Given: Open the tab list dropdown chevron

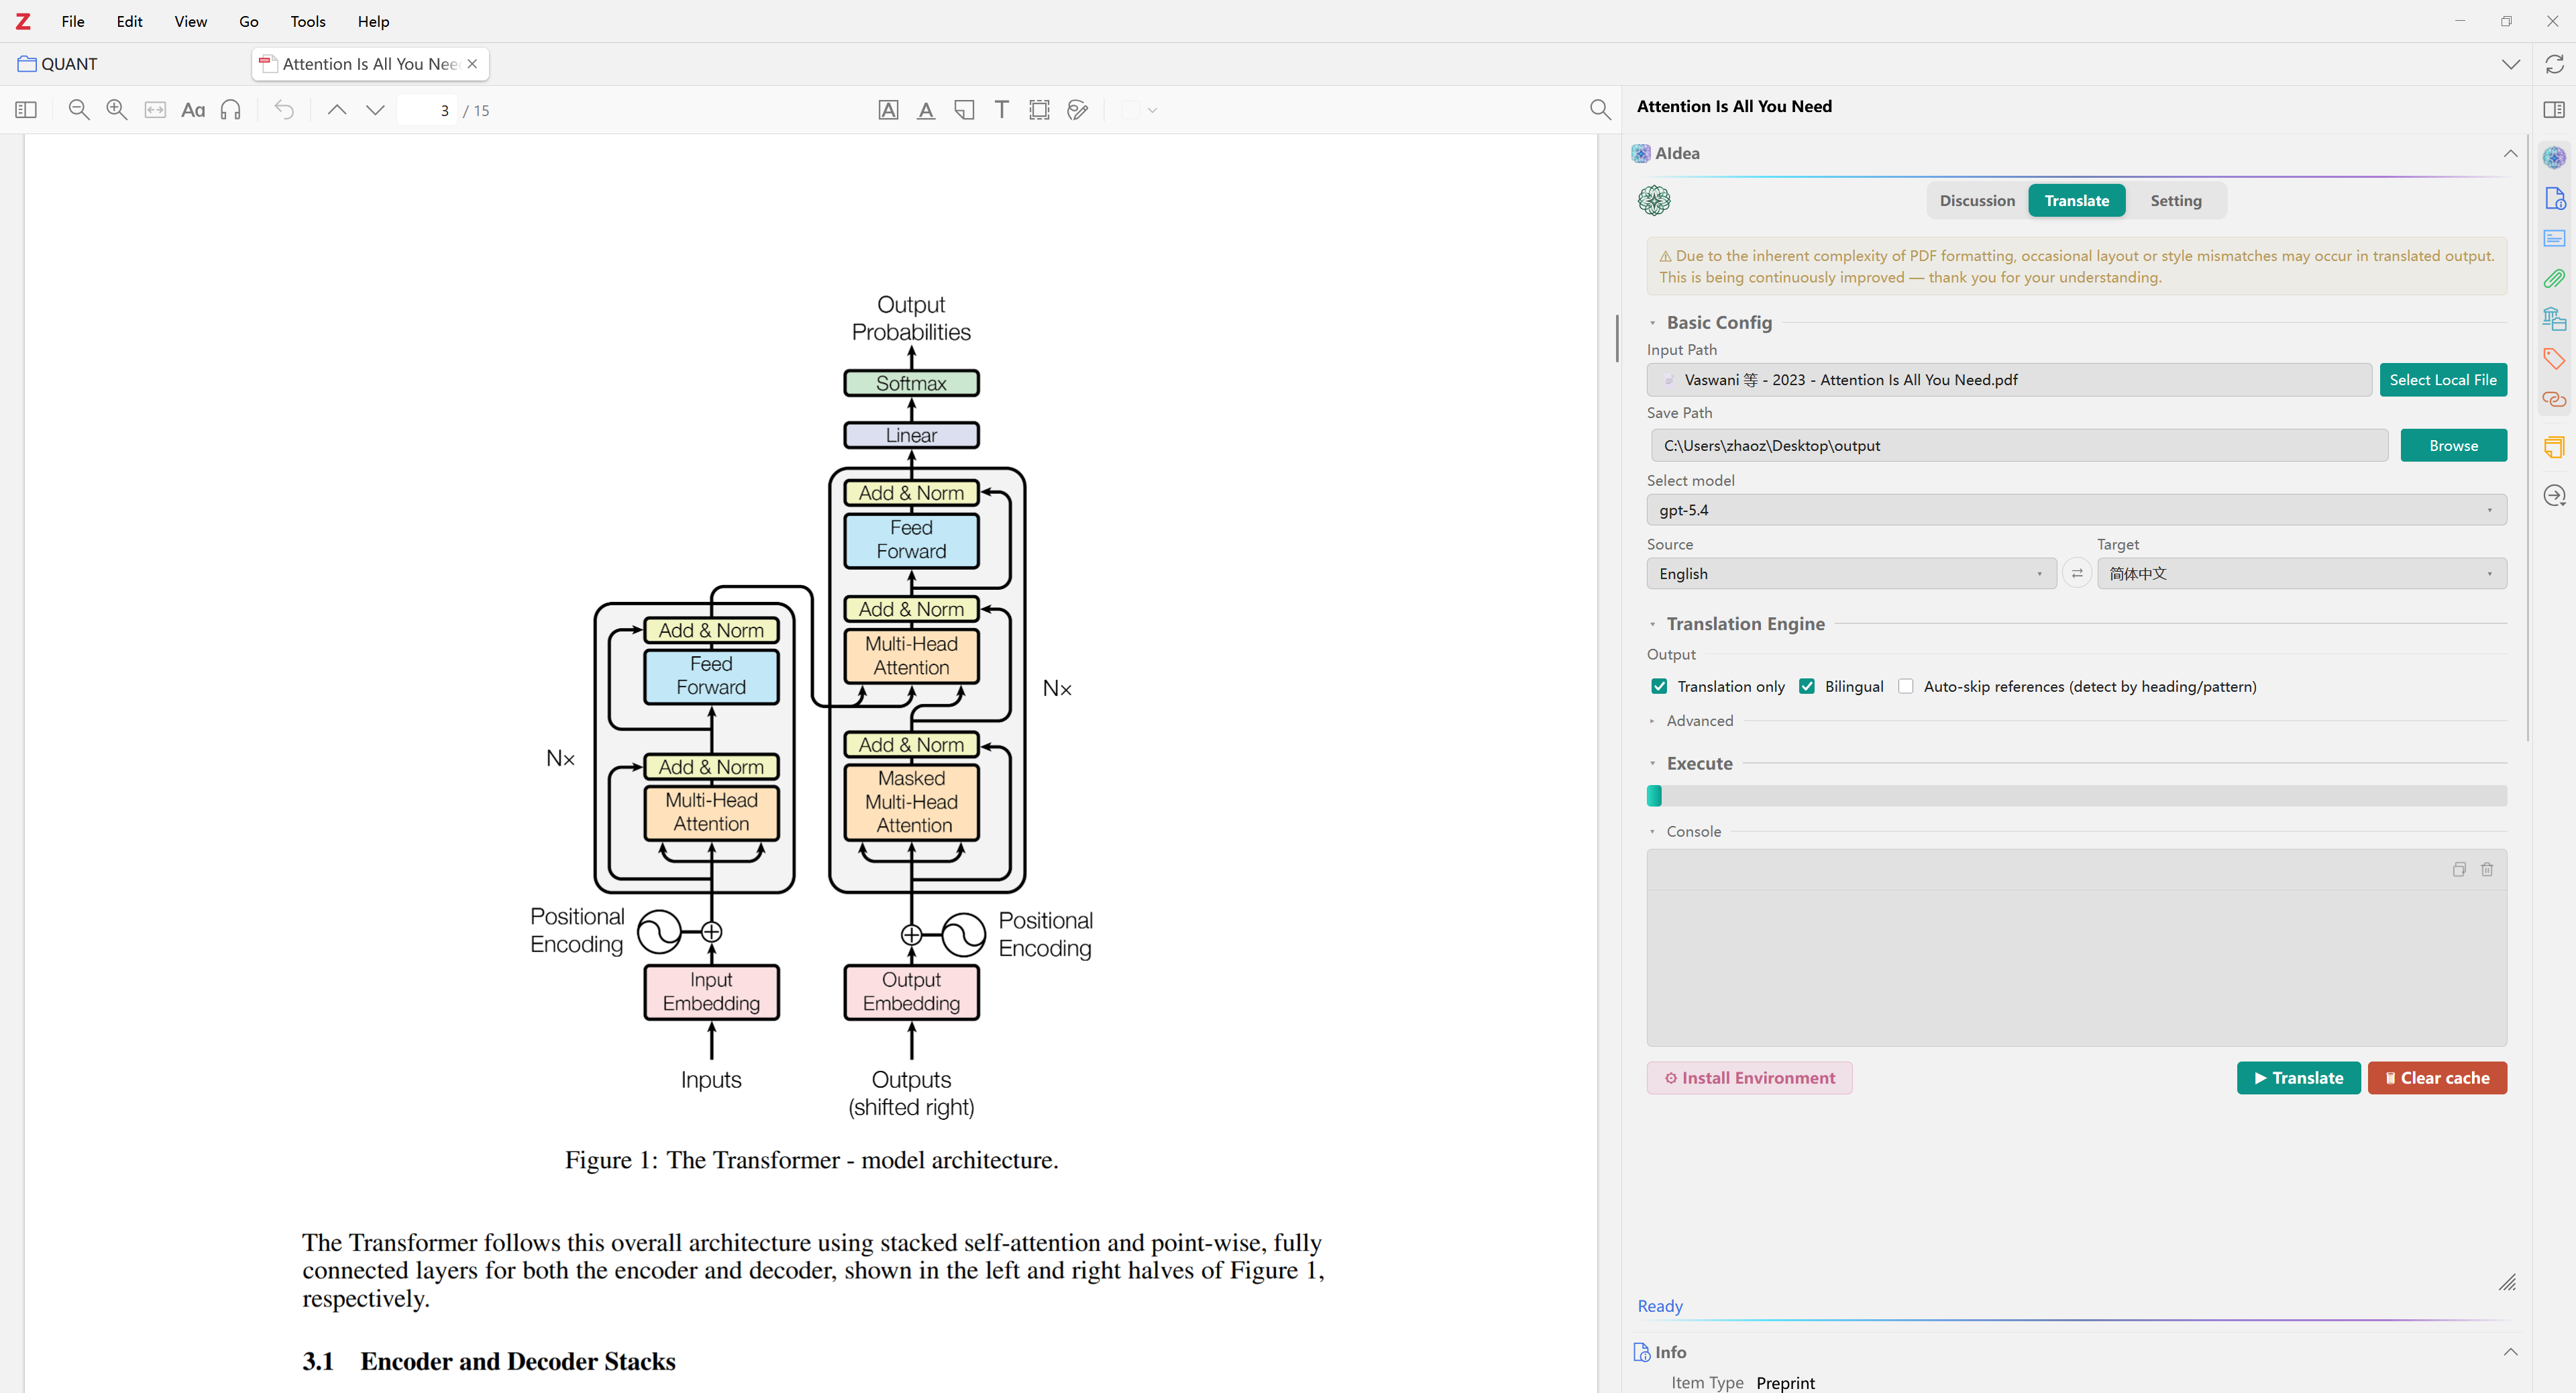Looking at the screenshot, I should coord(2511,64).
